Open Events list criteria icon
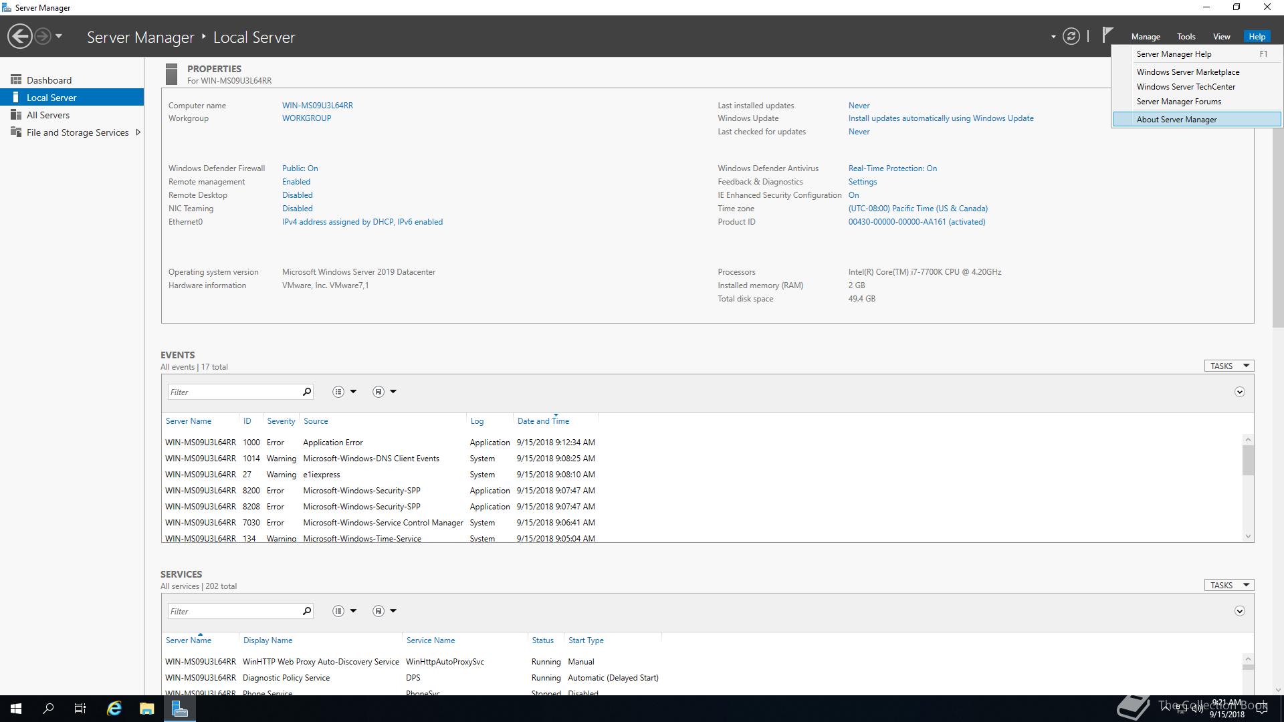The image size is (1284, 722). click(x=338, y=392)
